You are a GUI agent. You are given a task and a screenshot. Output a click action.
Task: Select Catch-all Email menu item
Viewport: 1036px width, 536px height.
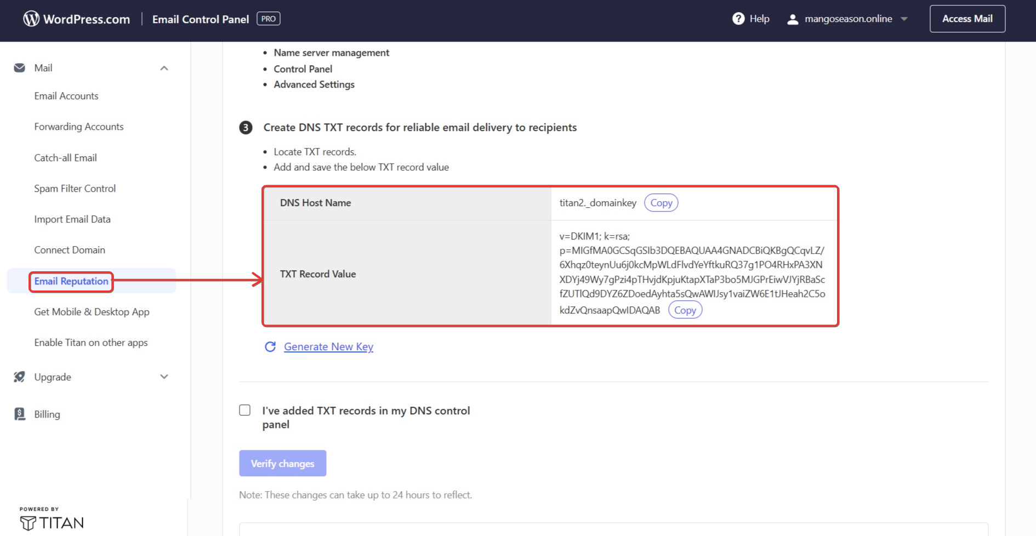[x=65, y=158]
